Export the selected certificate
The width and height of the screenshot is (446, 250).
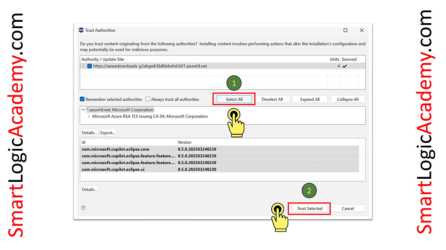coord(107,132)
